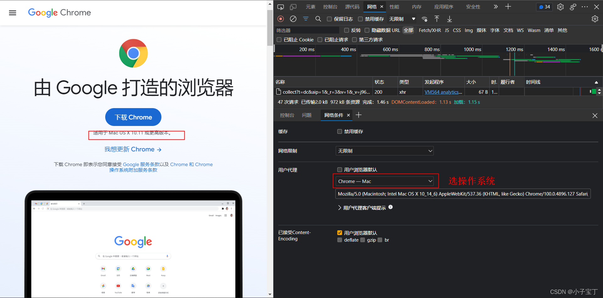Check 已阻止 Cookie checkbox
Image resolution: width=603 pixels, height=298 pixels.
pos(279,40)
